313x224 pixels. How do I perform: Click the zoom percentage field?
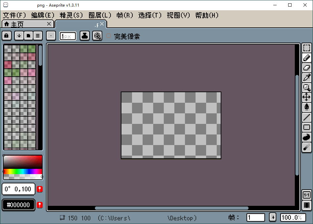click(293, 217)
